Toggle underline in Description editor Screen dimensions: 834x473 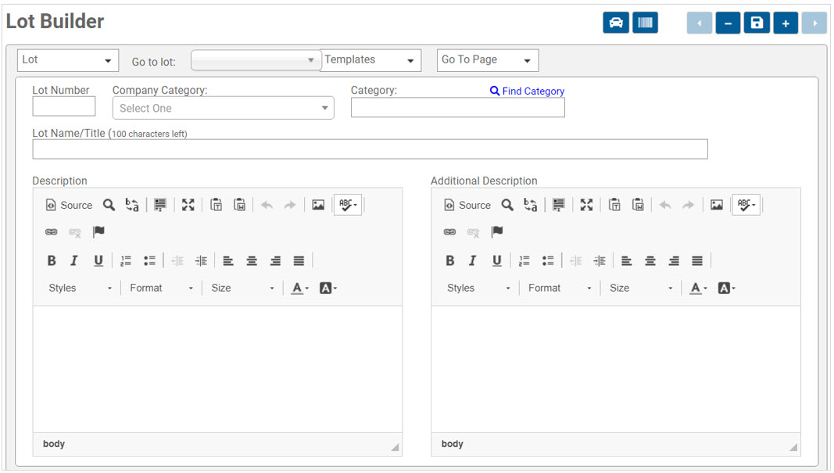[x=98, y=260]
